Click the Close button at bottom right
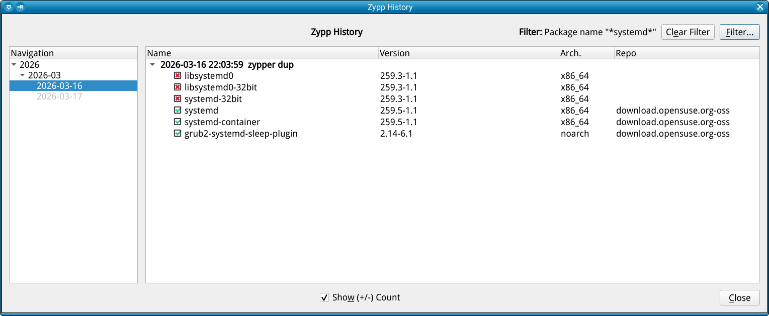The height and width of the screenshot is (316, 769). pos(739,298)
